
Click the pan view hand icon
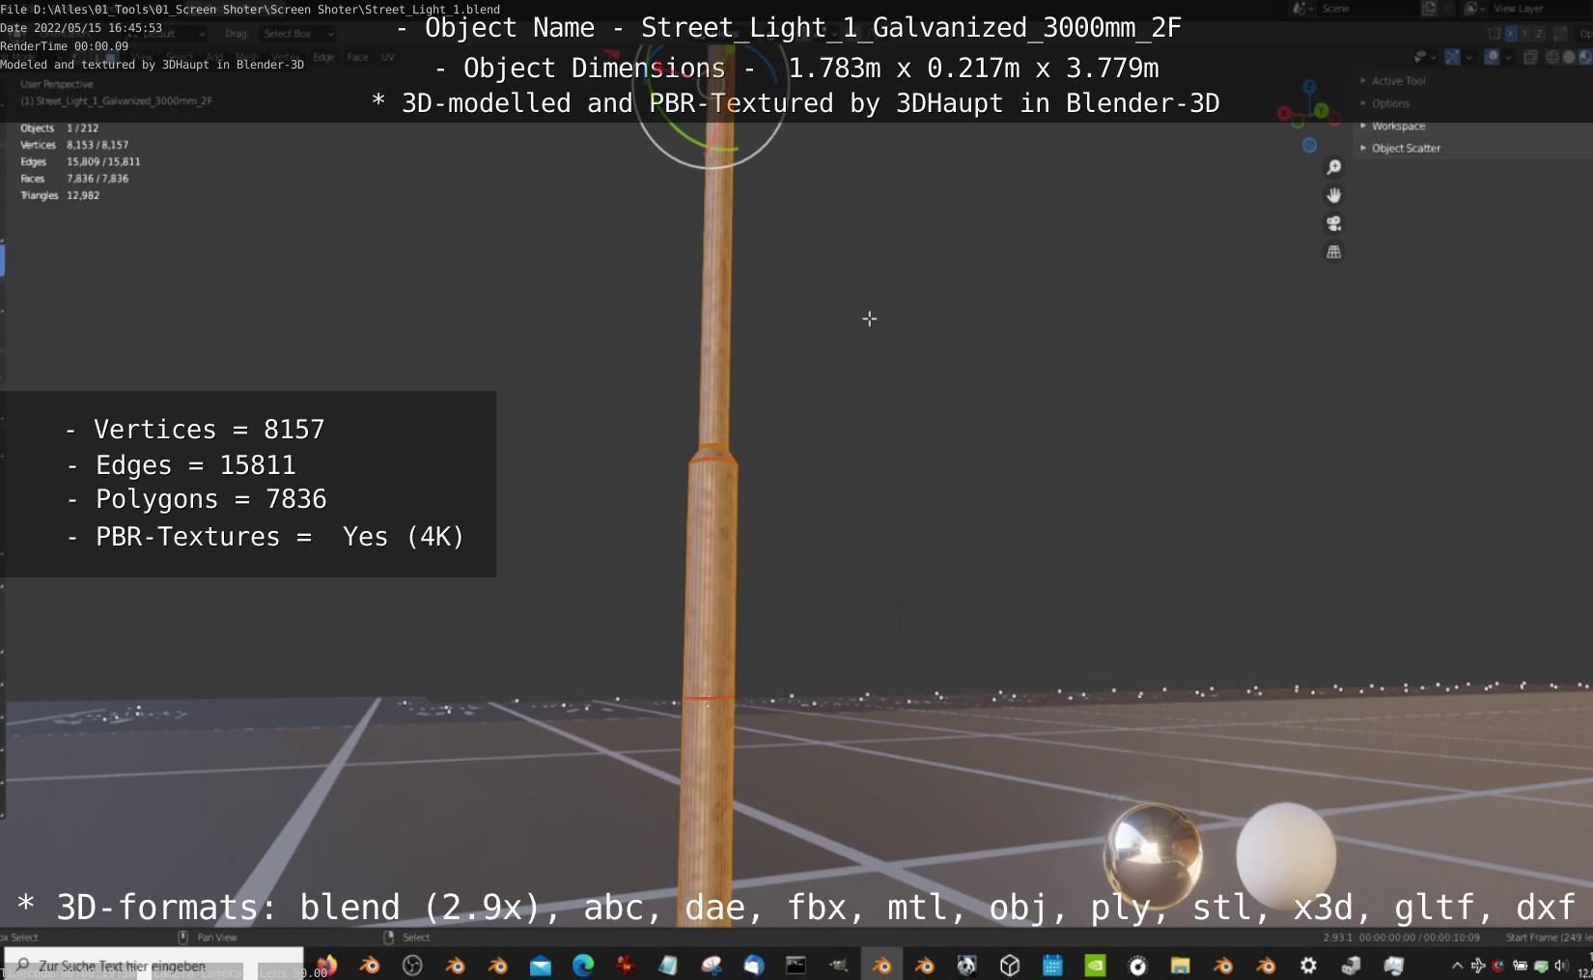pyautogui.click(x=1333, y=195)
